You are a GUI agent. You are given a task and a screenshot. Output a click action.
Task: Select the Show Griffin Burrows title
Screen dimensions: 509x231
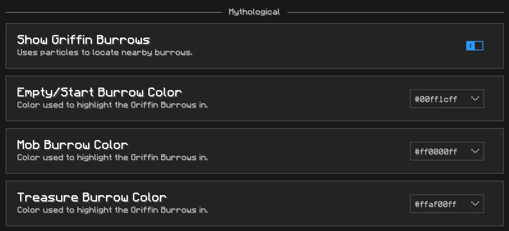(x=83, y=40)
